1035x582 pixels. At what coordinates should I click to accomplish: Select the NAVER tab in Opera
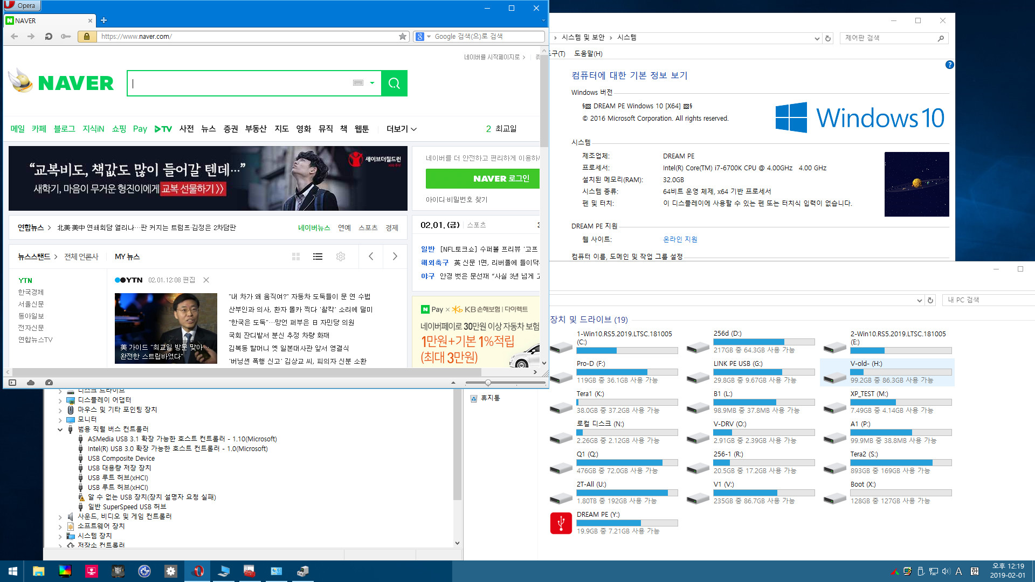point(49,20)
